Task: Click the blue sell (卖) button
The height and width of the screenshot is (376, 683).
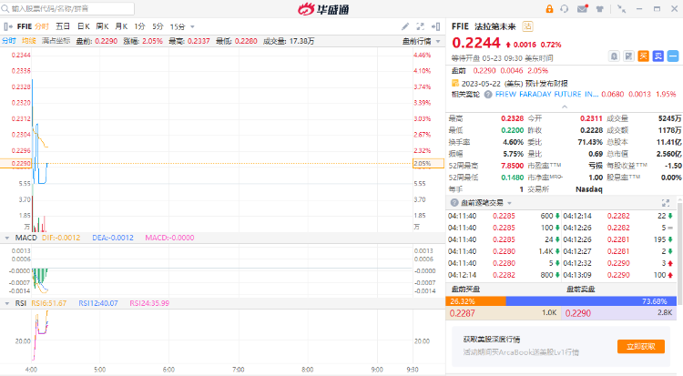Action: pos(656,56)
